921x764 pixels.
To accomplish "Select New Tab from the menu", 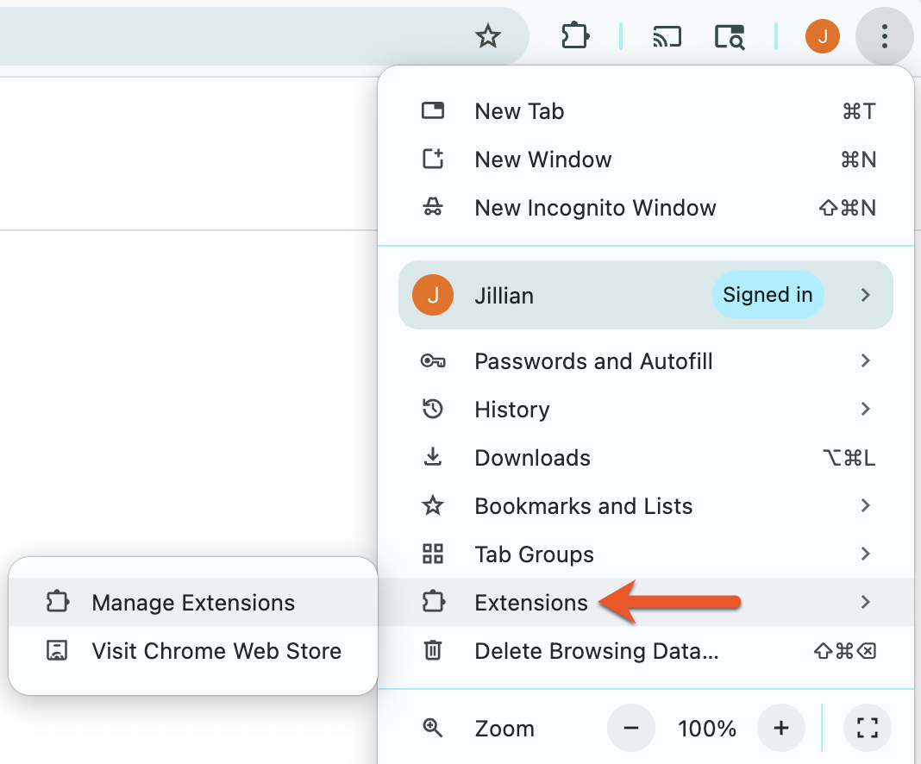I will (518, 110).
